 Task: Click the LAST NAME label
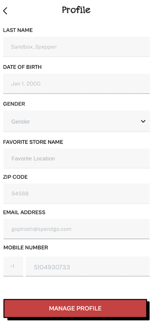pyautogui.click(x=18, y=30)
